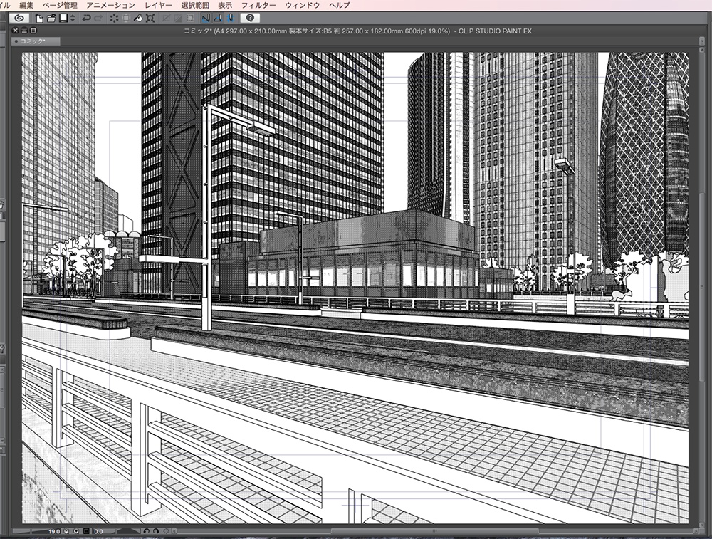Open the CLIP STUDIO start icon
The image size is (712, 539).
(19, 19)
